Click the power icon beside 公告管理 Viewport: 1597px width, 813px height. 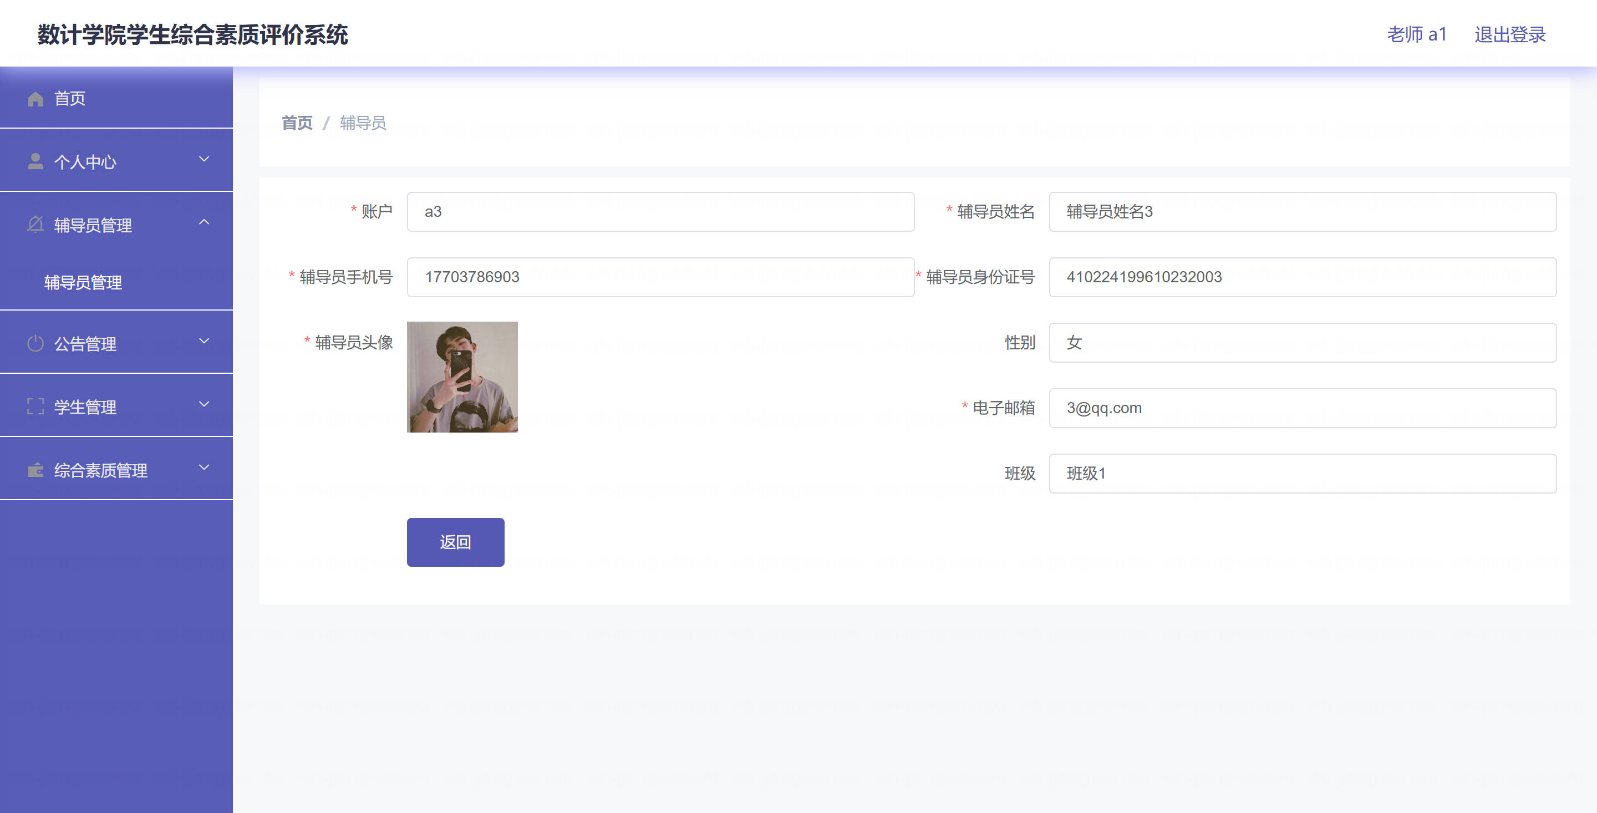[35, 343]
